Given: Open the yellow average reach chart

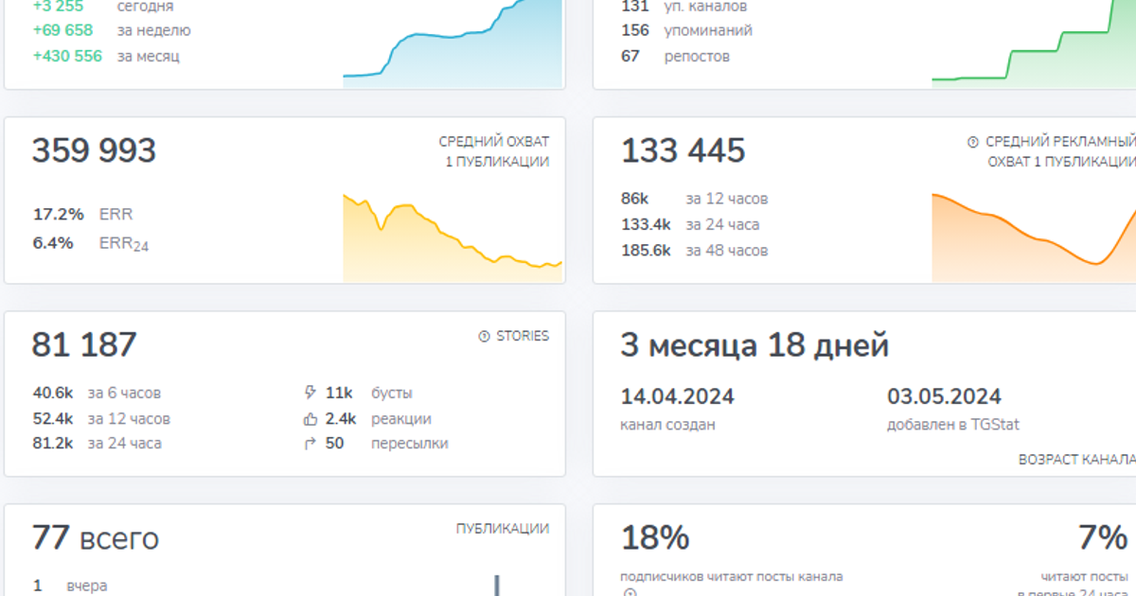Looking at the screenshot, I should pos(453,237).
